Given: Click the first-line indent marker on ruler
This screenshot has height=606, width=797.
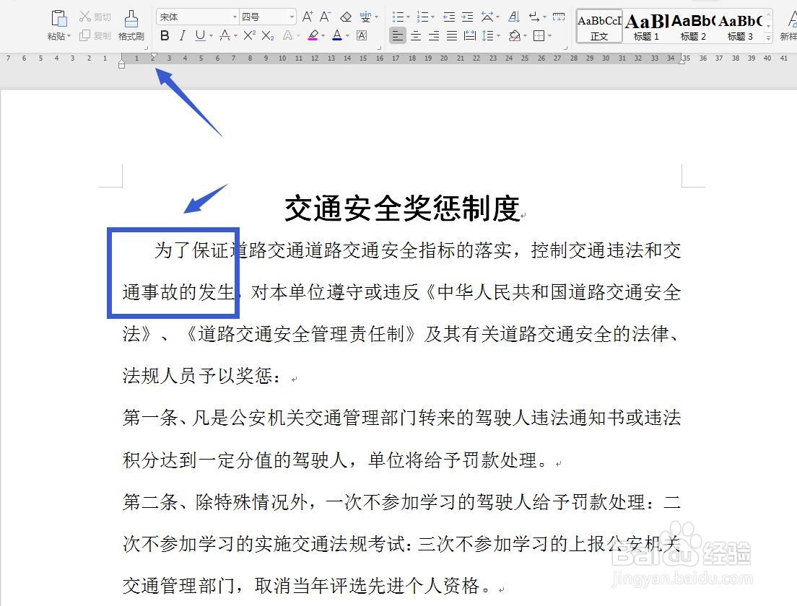Looking at the screenshot, I should coord(154,55).
